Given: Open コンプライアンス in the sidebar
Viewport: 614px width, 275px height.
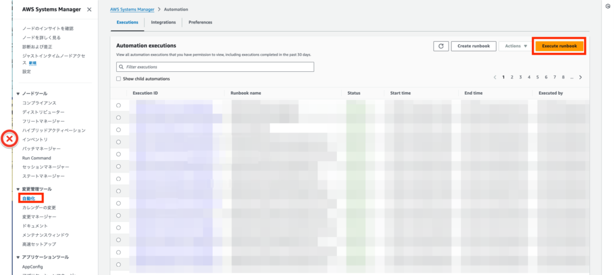Looking at the screenshot, I should point(39,103).
